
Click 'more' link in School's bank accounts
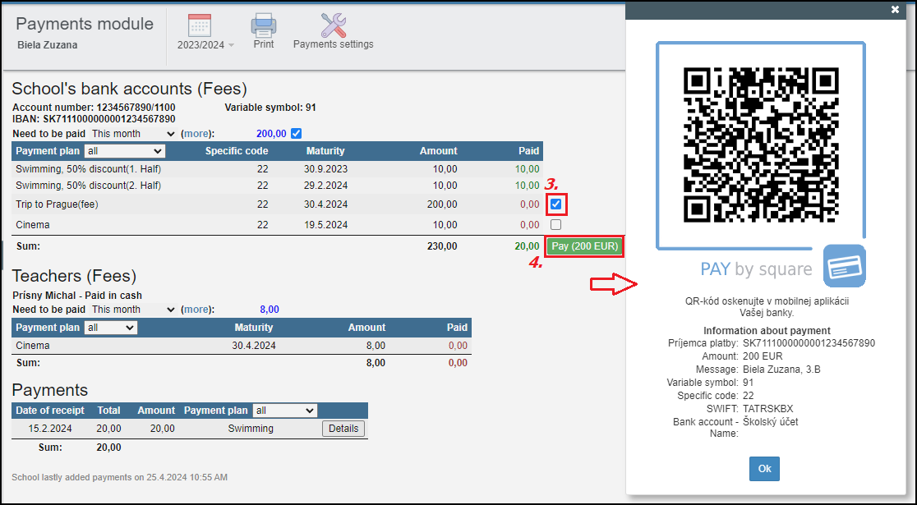click(196, 134)
